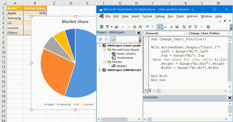Switch to Procedure View at code bottom
This screenshot has width=233, height=122.
click(x=146, y=91)
